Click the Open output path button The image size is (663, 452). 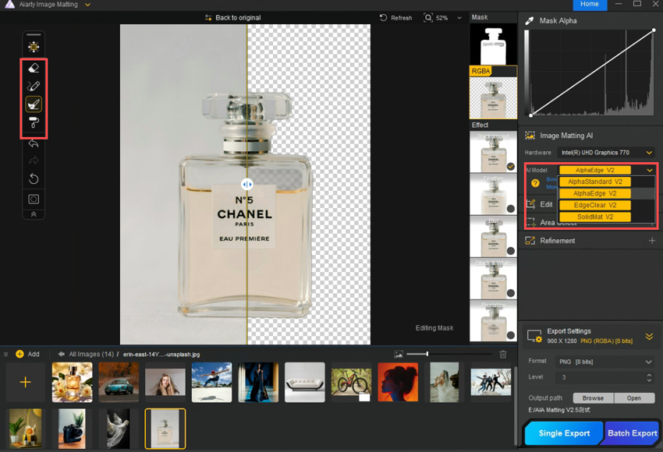point(634,398)
